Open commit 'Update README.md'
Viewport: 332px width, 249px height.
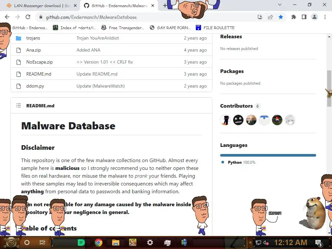97,74
